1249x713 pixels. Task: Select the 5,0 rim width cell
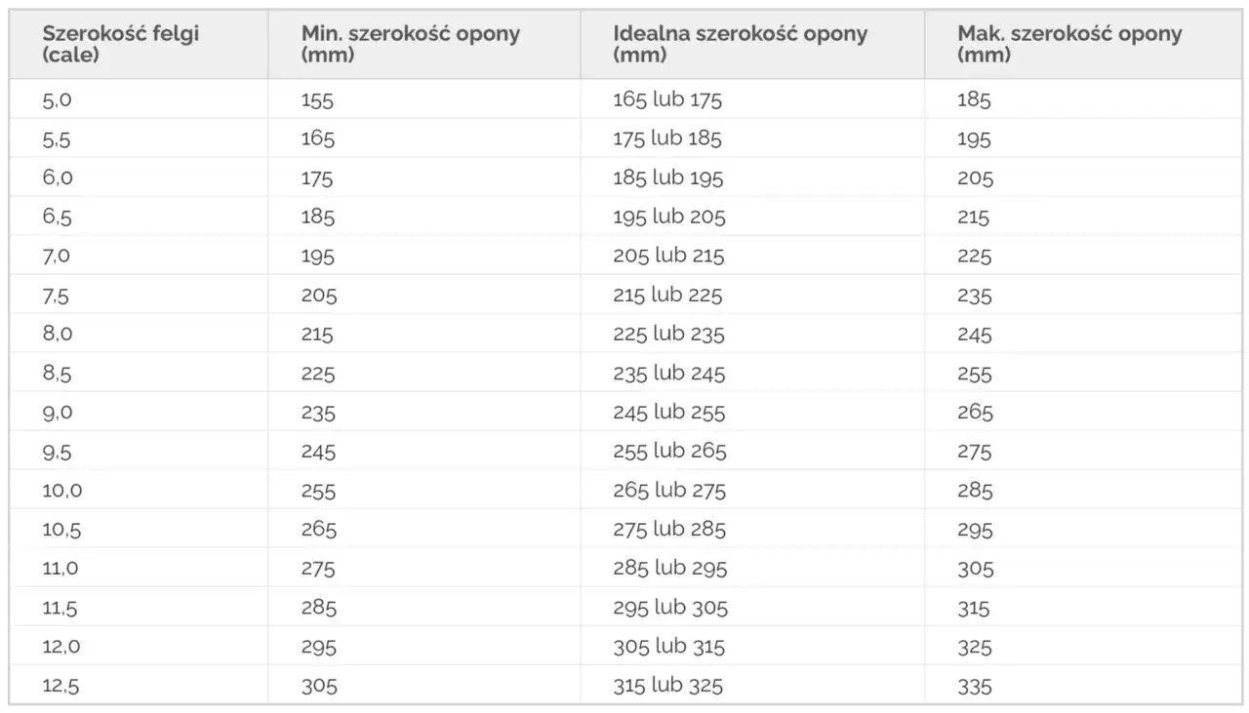coord(58,99)
